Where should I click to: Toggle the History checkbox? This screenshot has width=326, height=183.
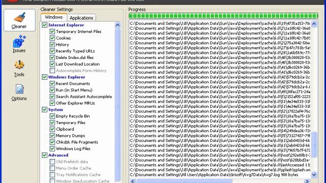[x=52, y=44]
